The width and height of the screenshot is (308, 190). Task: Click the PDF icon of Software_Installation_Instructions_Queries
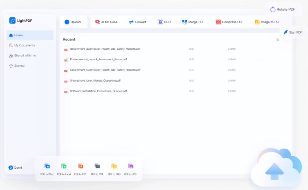point(66,91)
